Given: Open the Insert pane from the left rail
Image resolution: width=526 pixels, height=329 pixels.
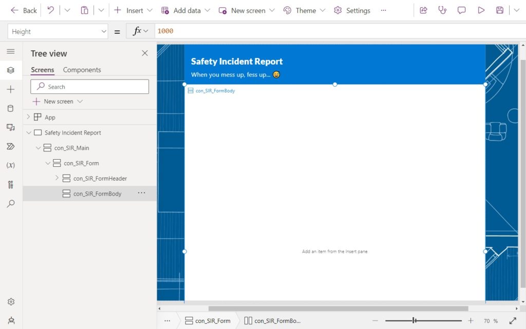Looking at the screenshot, I should click(10, 89).
